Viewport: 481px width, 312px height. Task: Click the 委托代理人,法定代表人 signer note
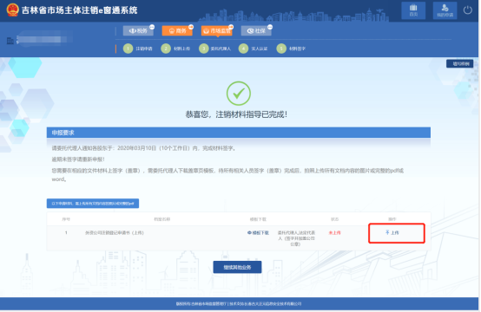[x=296, y=238]
